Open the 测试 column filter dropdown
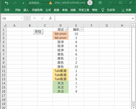Viewport: 136px width, 109px height. [66, 29]
